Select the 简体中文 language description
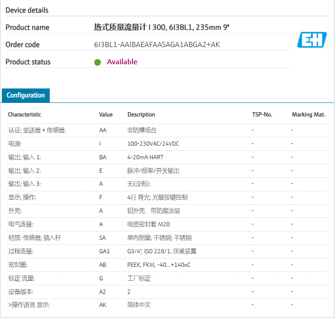 tap(139, 305)
